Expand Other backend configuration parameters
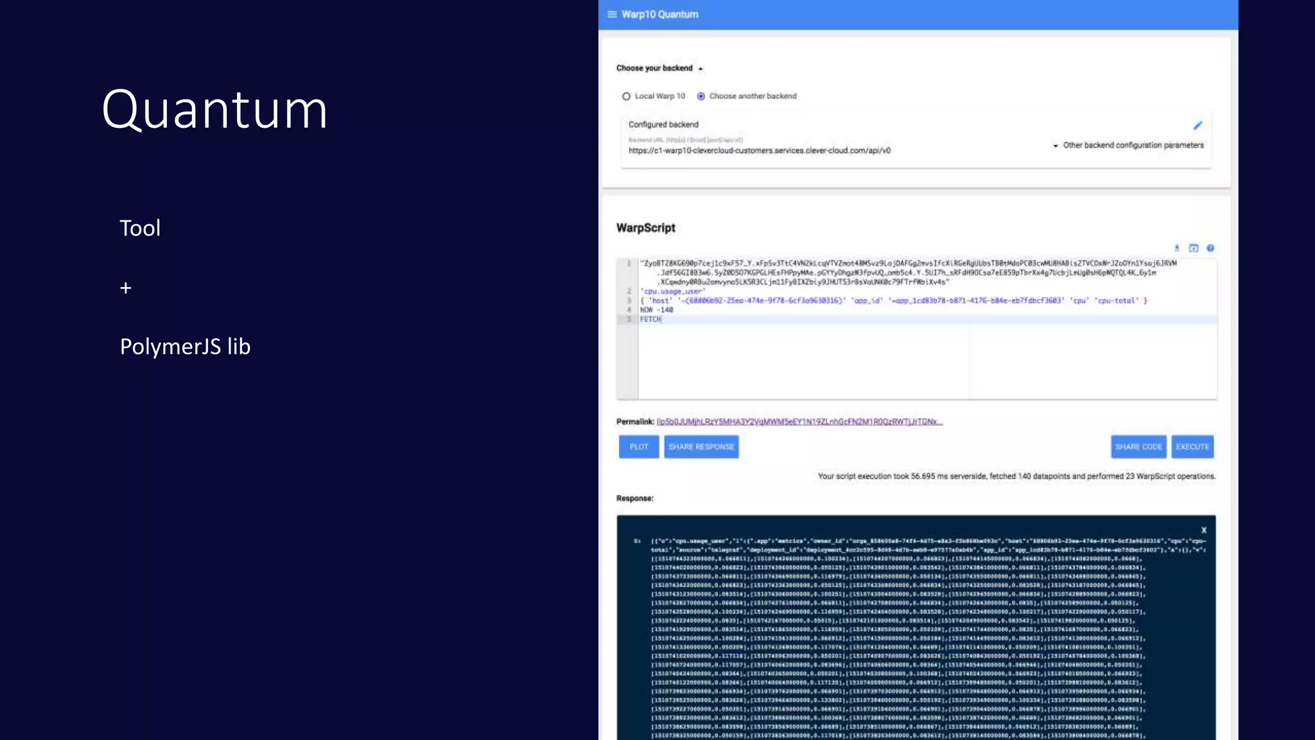The image size is (1315, 740). (1128, 145)
